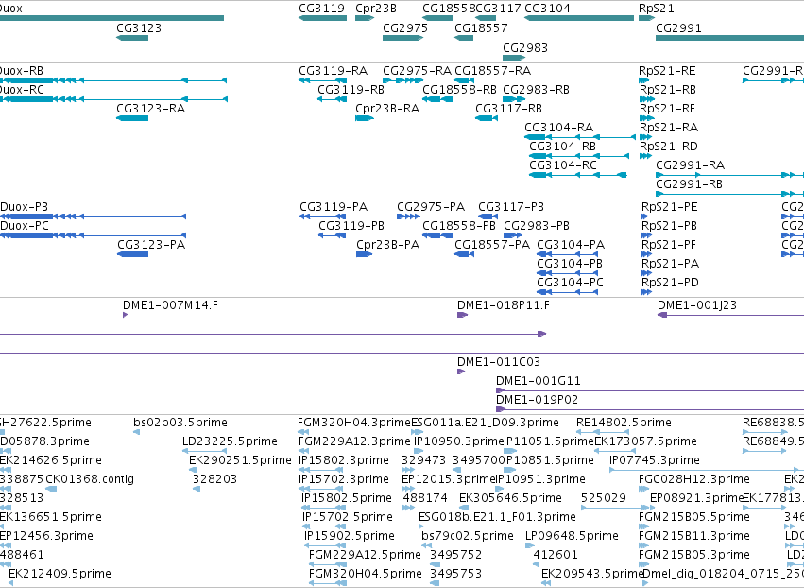
Task: Click protein Duox-PB
Action: [25, 207]
